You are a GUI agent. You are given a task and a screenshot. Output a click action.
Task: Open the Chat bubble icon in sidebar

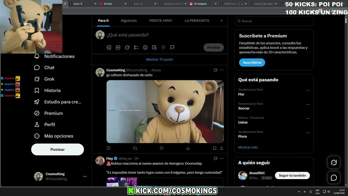(37, 68)
